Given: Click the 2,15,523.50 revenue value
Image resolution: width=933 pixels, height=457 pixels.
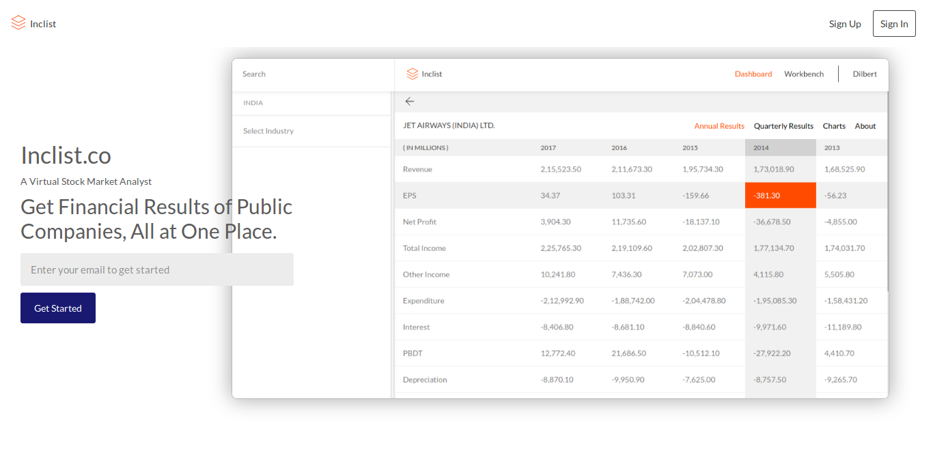Looking at the screenshot, I should [561, 169].
